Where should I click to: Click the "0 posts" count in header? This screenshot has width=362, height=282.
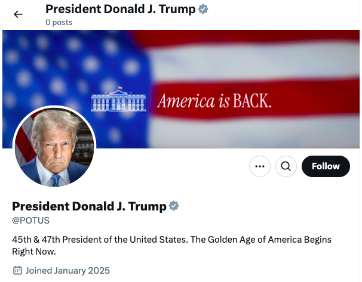click(59, 23)
